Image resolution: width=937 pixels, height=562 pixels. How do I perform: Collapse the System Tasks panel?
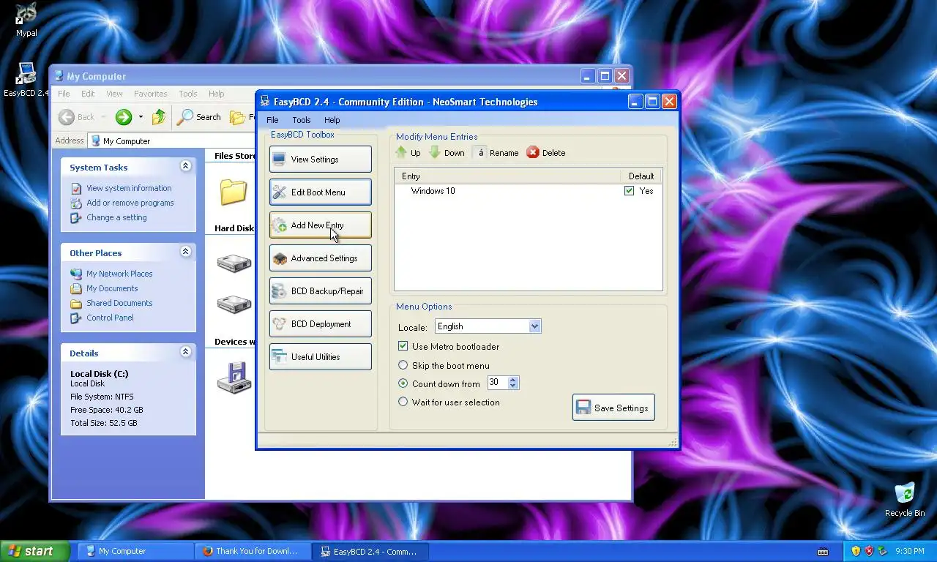click(x=185, y=167)
